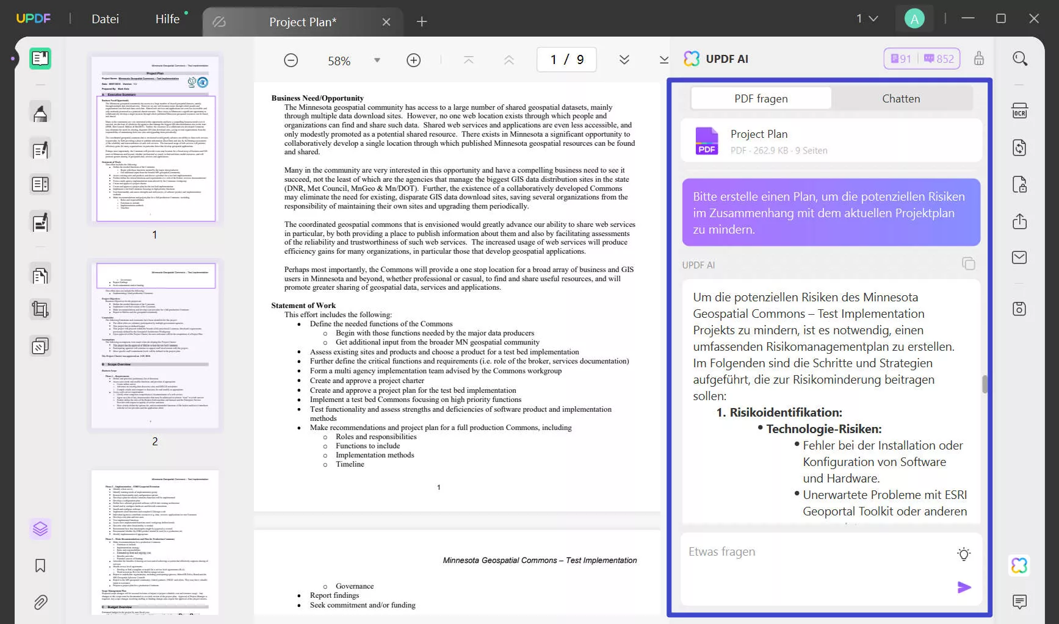This screenshot has height=624, width=1059.
Task: Send the AI question with the arrow button
Action: click(963, 587)
